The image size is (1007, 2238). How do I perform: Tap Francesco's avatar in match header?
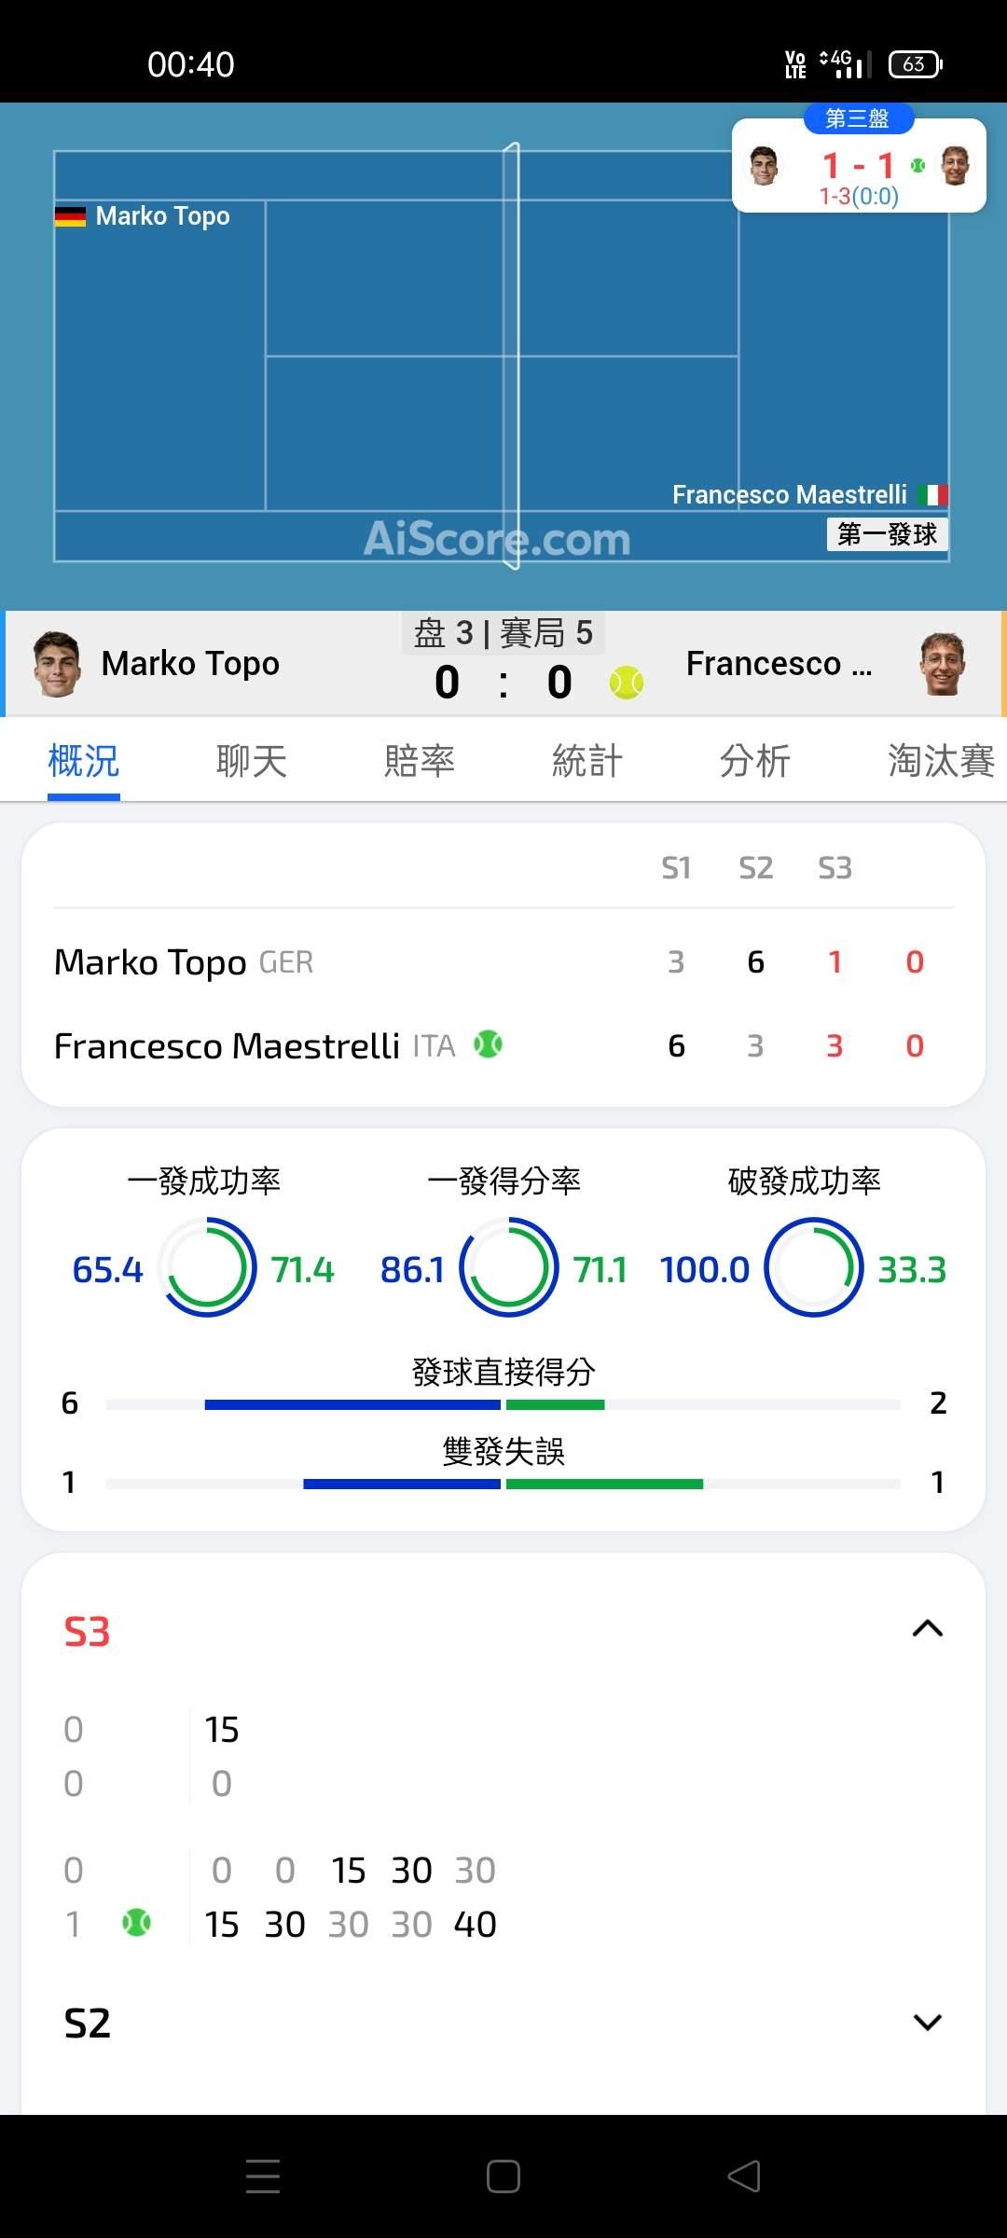[942, 664]
